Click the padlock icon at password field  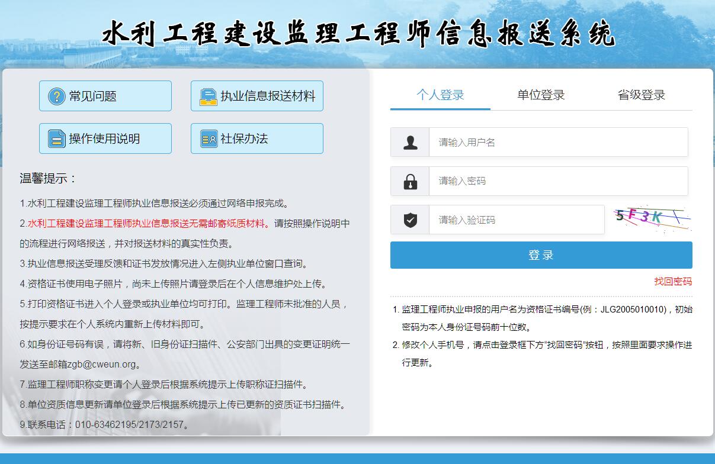(x=410, y=181)
